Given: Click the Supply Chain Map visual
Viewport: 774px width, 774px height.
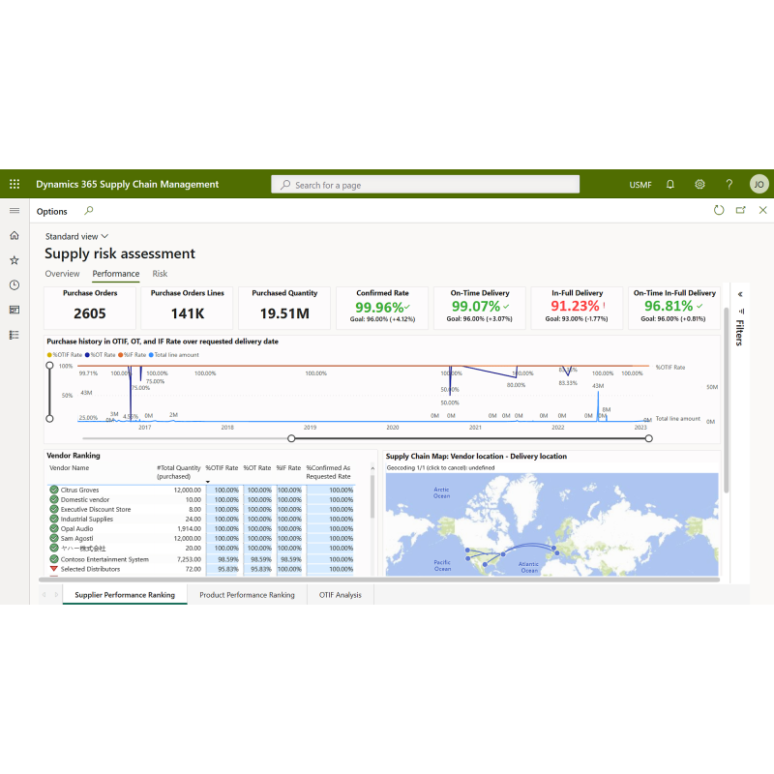Looking at the screenshot, I should click(551, 514).
